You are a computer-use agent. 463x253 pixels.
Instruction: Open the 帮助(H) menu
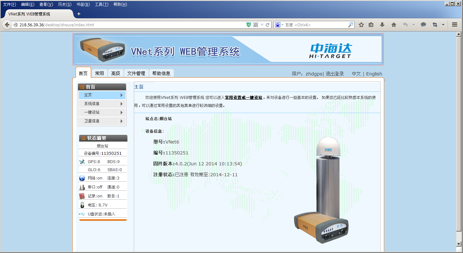(x=120, y=4)
